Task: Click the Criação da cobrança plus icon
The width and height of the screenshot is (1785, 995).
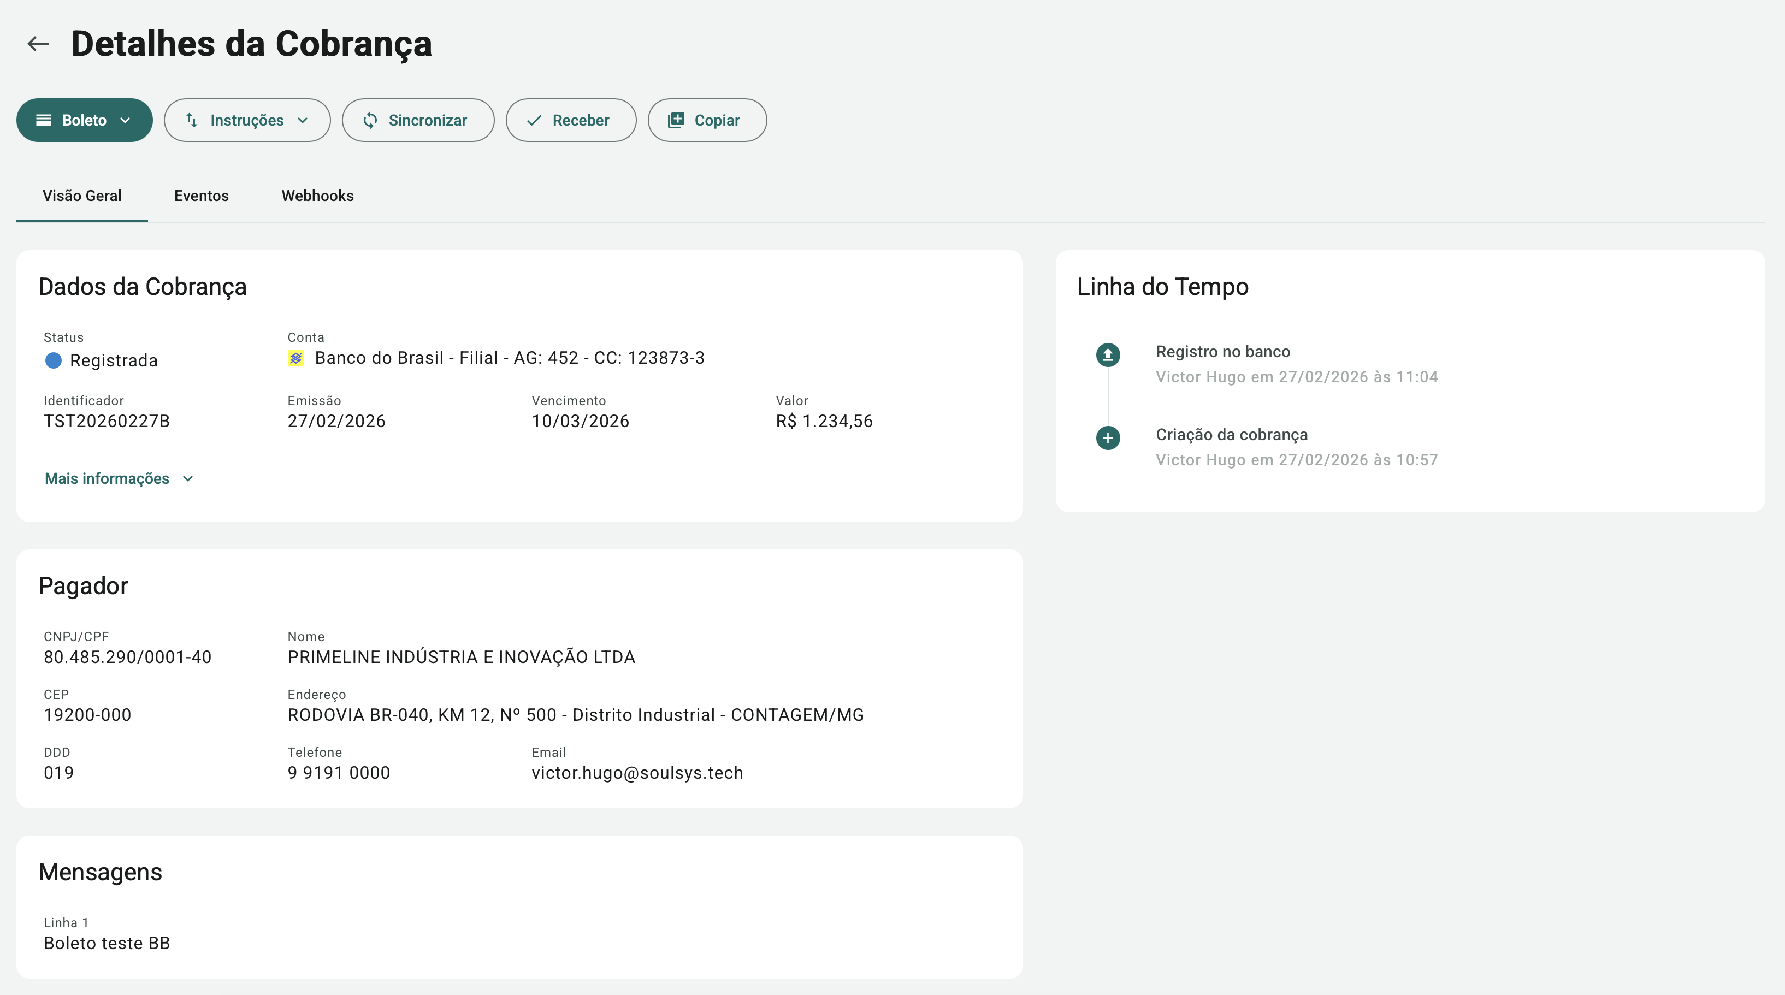Action: click(1107, 438)
